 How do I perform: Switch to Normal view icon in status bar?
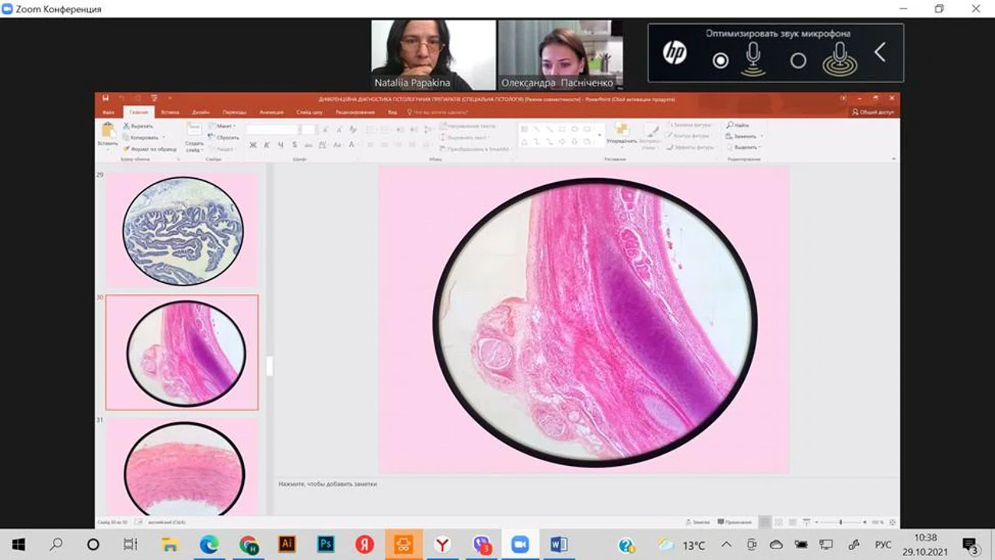(766, 522)
